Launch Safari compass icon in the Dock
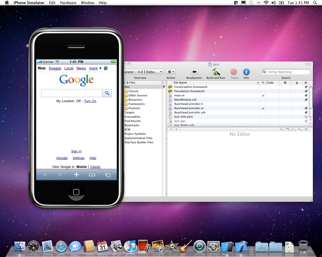Image resolution: width=322 pixels, height=257 pixels. 61,246
